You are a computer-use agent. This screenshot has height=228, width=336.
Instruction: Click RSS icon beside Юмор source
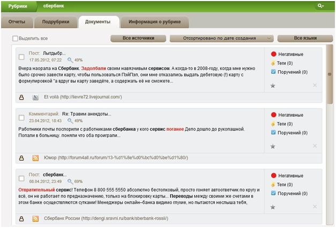(x=35, y=158)
